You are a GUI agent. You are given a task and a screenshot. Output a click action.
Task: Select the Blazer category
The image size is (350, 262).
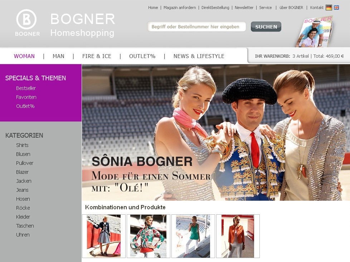click(x=22, y=172)
